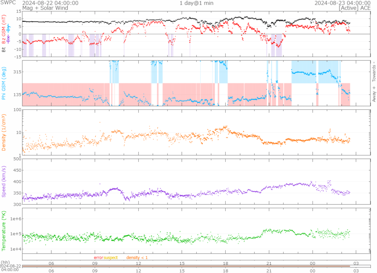This screenshot has height=273, width=377.
Task: Click the Bt axis label
Action: point(4,49)
